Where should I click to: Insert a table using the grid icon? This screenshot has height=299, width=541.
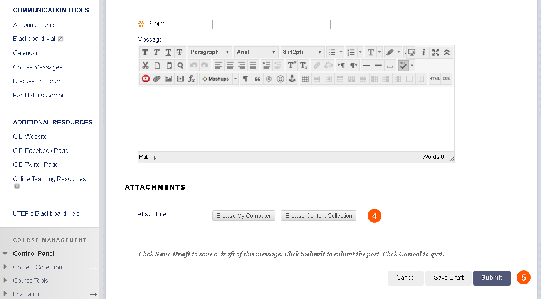point(305,79)
